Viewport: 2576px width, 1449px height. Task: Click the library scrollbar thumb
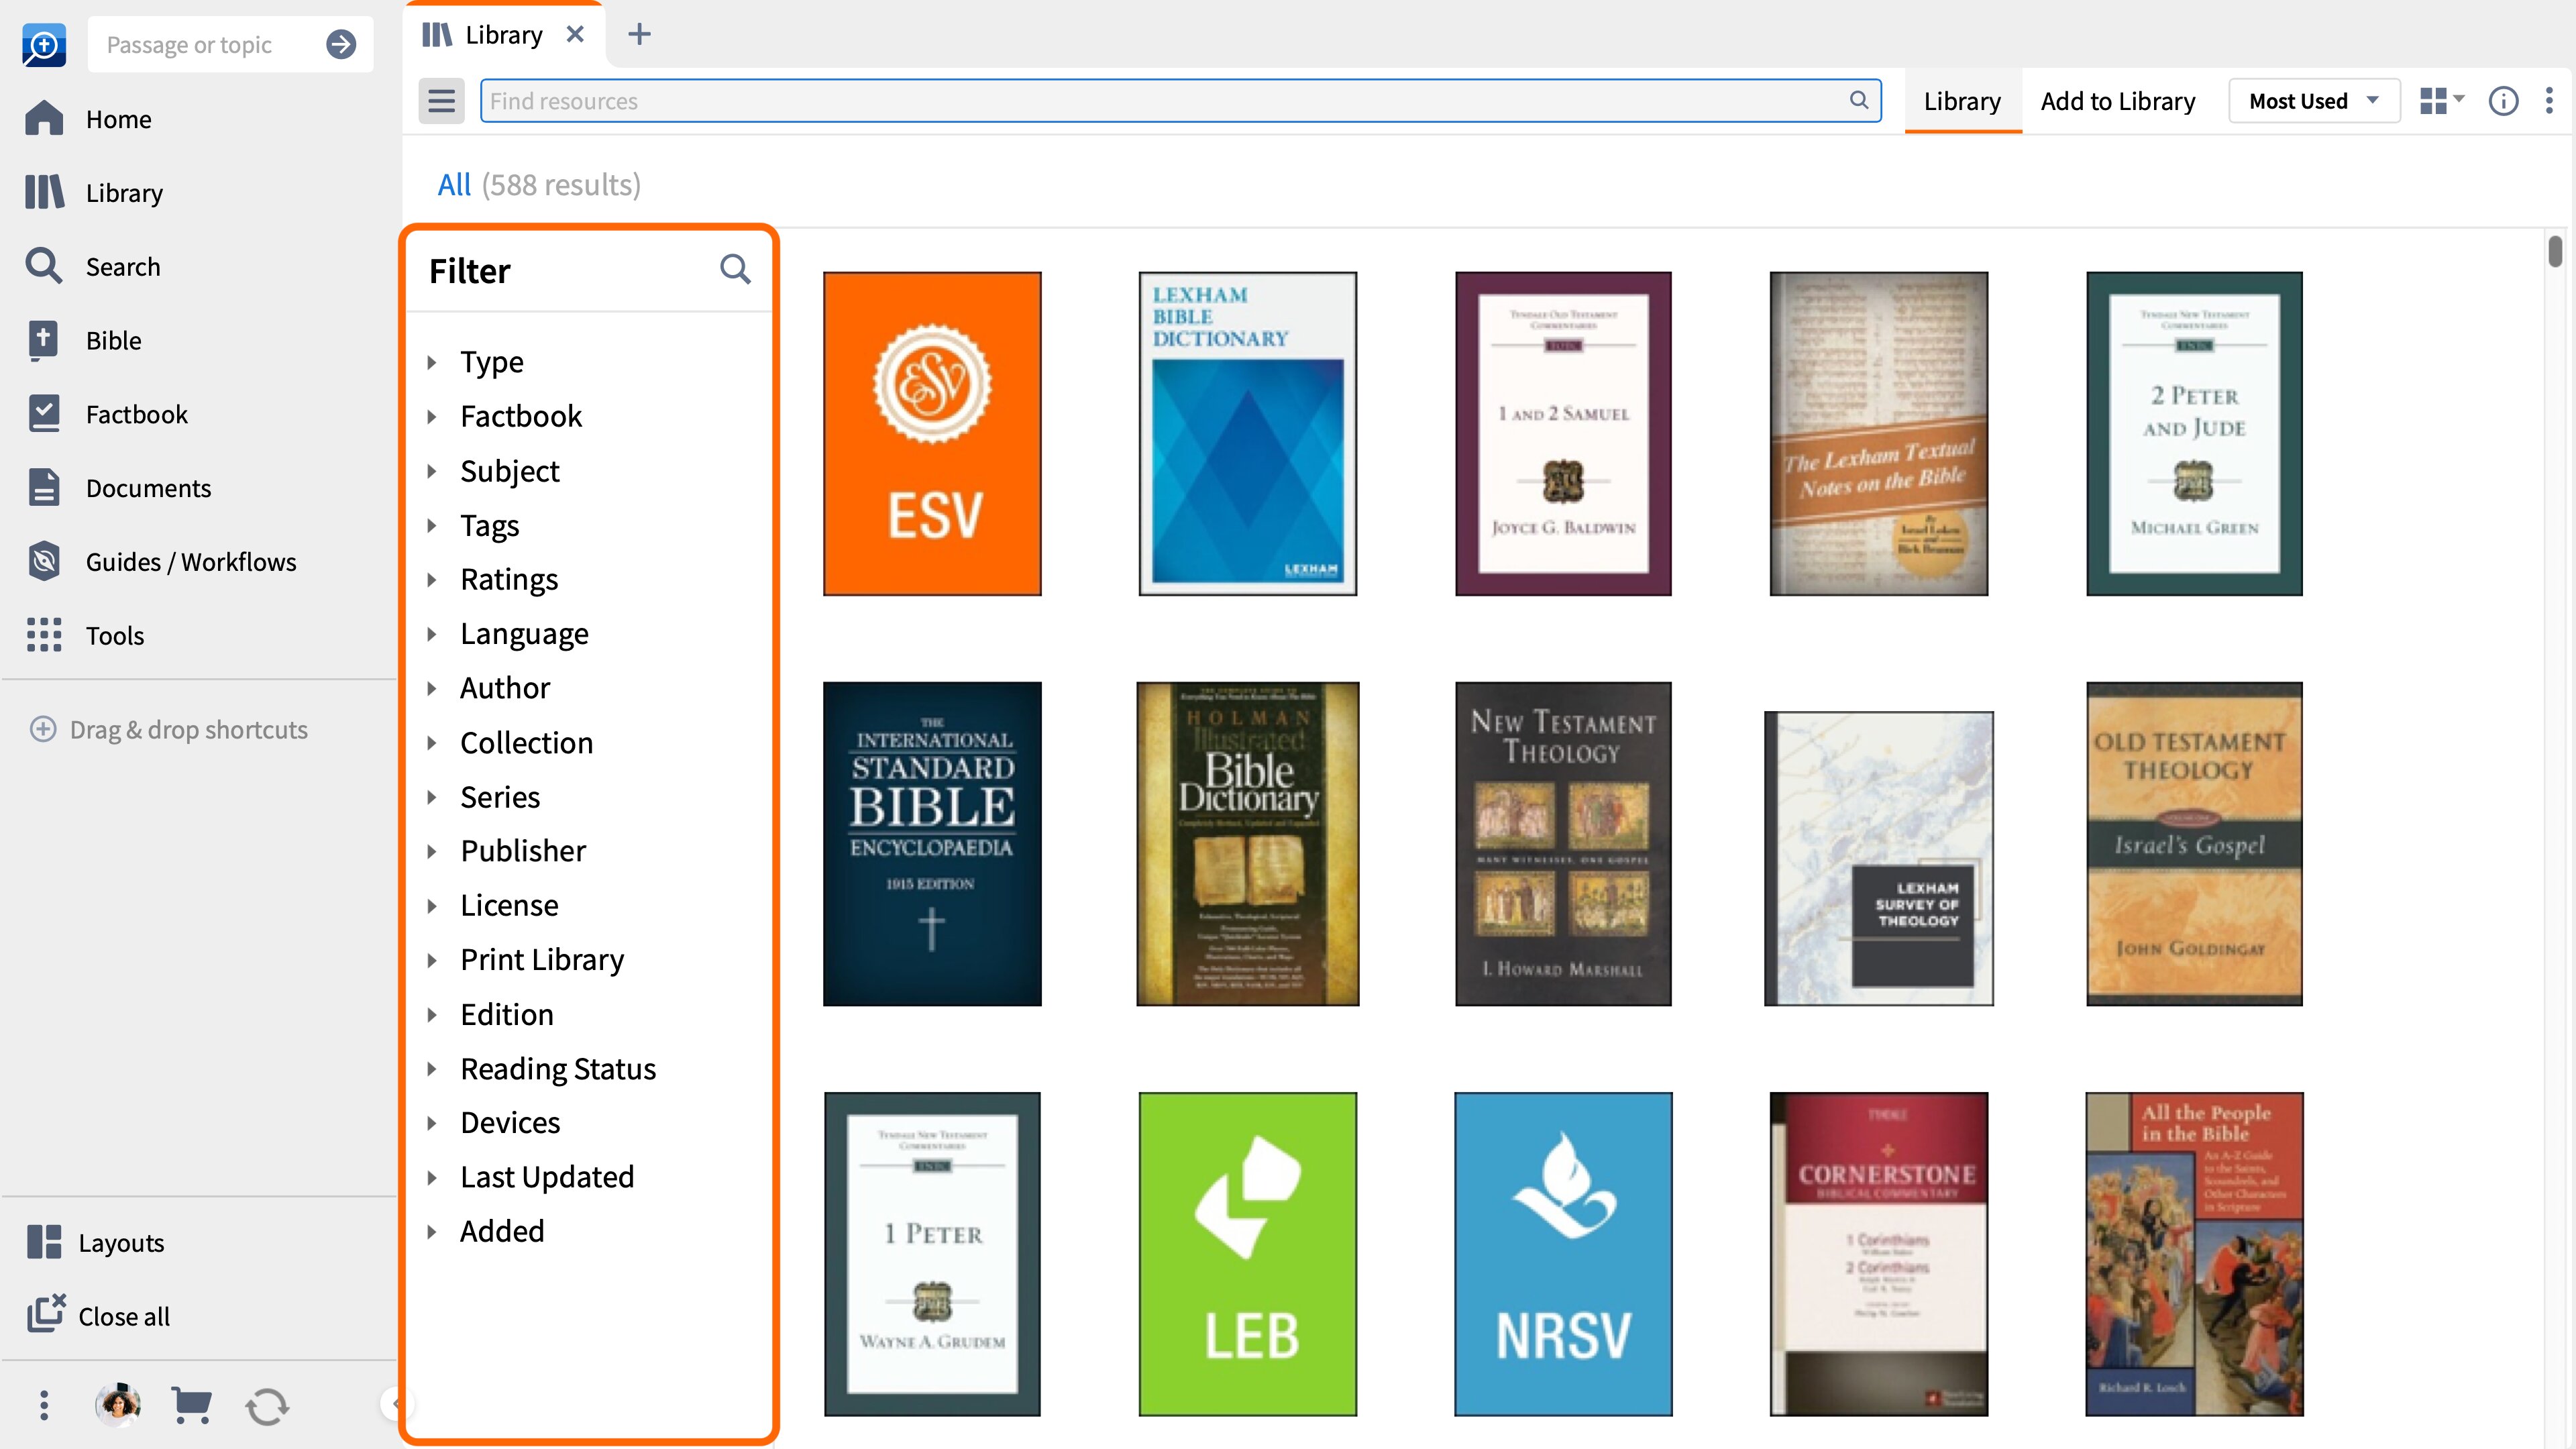coord(2555,252)
